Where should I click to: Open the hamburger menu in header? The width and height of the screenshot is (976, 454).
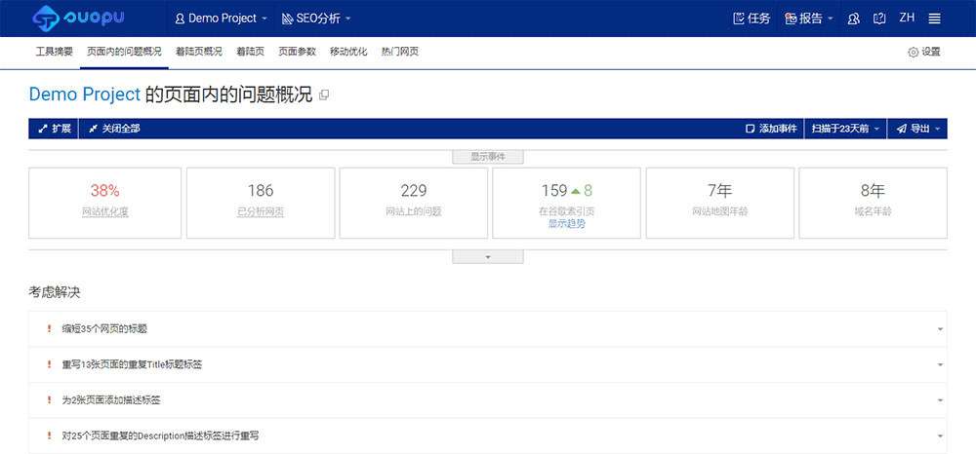click(x=934, y=19)
